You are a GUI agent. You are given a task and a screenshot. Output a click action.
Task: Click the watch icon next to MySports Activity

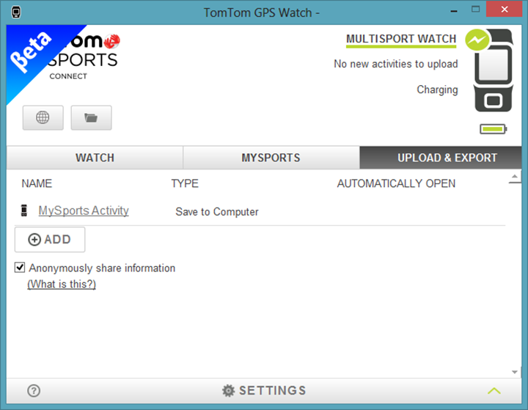coord(24,211)
